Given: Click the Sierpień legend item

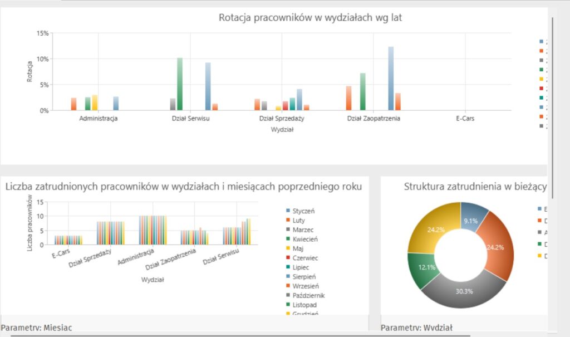Looking at the screenshot, I should point(304,277).
